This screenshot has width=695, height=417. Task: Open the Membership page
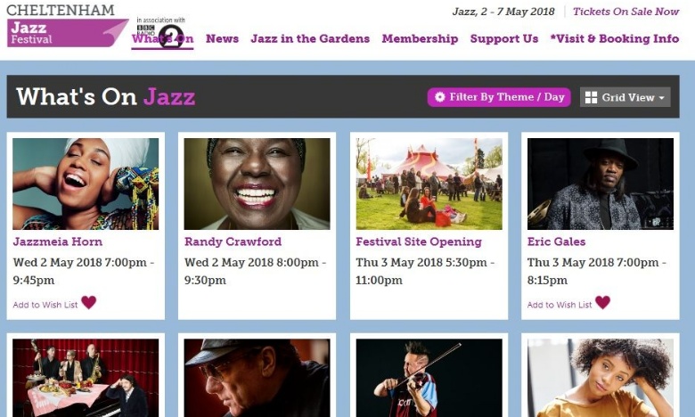(420, 39)
